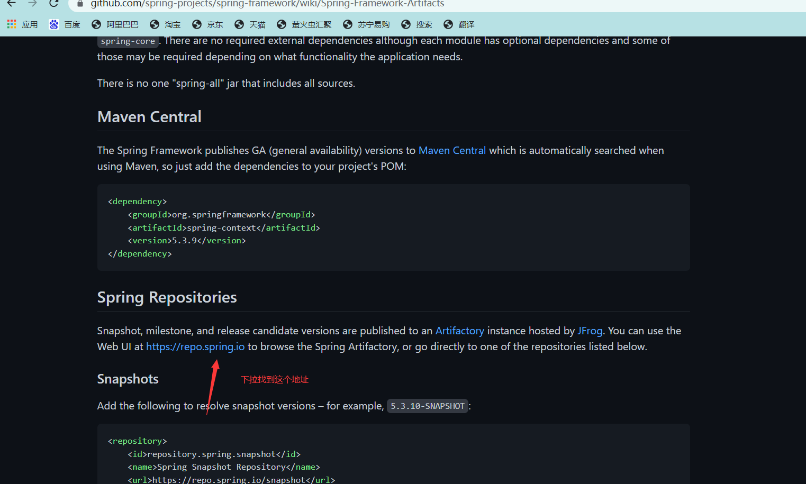Viewport: 806px width, 484px height.
Task: Open the 天猫 bookmark
Action: pyautogui.click(x=250, y=24)
